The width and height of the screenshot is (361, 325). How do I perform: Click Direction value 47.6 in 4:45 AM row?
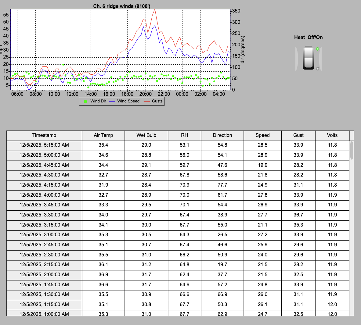point(222,165)
